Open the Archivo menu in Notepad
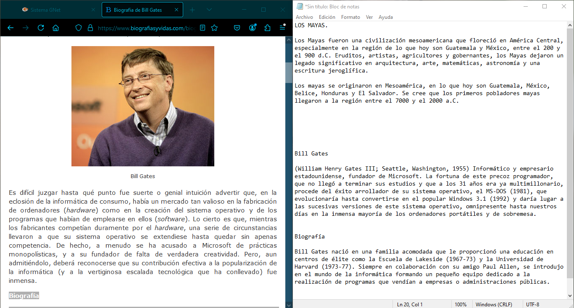Image resolution: width=574 pixels, height=308 pixels. [304, 17]
